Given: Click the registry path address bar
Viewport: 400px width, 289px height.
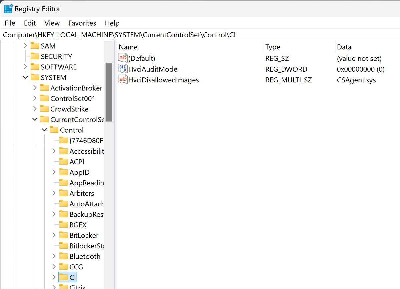Looking at the screenshot, I should (x=200, y=35).
